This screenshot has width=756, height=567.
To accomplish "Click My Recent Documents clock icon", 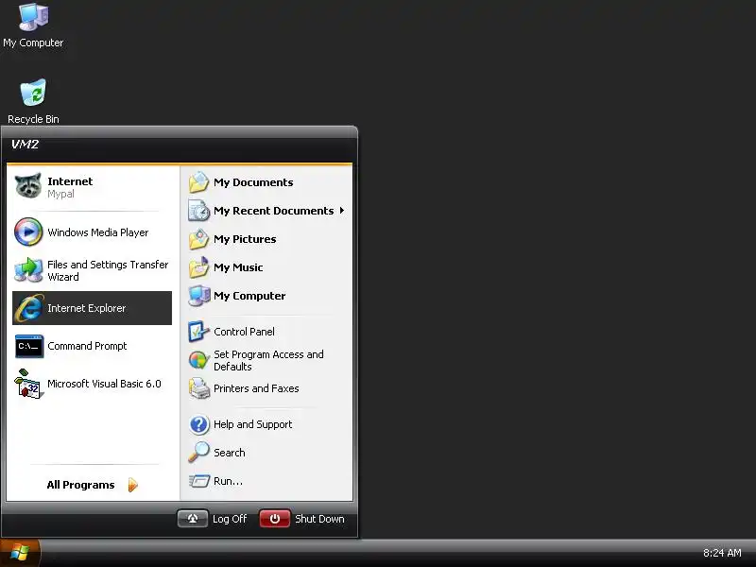I will tap(198, 211).
